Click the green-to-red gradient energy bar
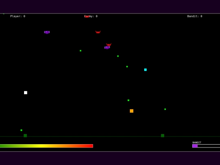220x165 pixels. click(x=46, y=146)
